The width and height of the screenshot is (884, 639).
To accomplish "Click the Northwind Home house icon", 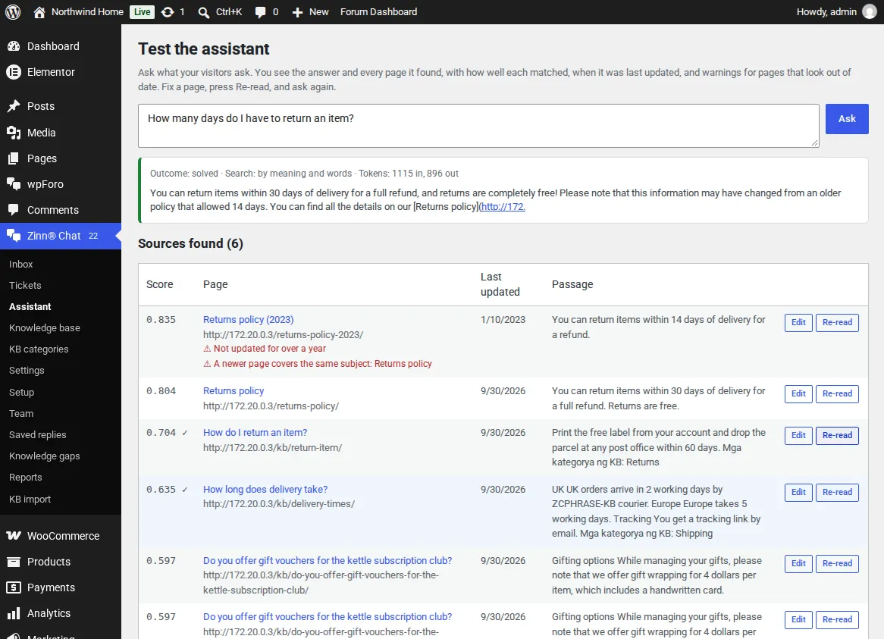I will (39, 12).
